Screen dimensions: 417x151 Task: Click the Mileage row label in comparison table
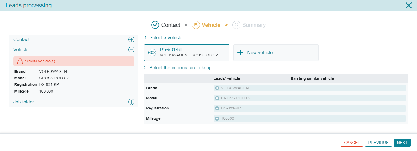[x=153, y=118]
